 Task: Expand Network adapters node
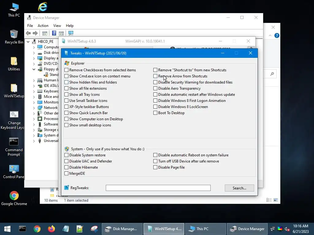click(34, 108)
